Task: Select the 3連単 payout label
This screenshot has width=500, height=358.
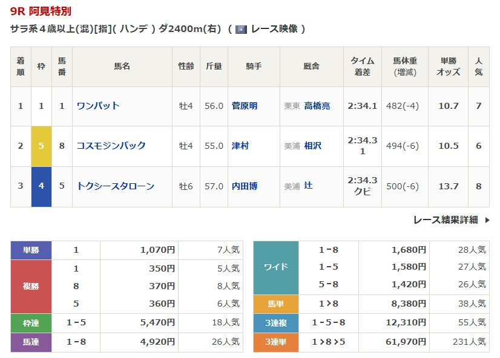Action: [275, 342]
